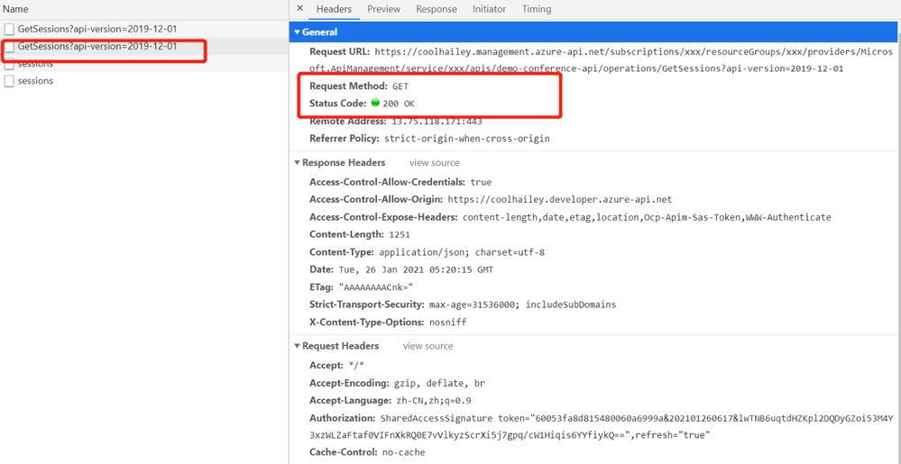Image resolution: width=901 pixels, height=464 pixels.
Task: Click the SharedAccessSignature token value
Action: [602, 426]
